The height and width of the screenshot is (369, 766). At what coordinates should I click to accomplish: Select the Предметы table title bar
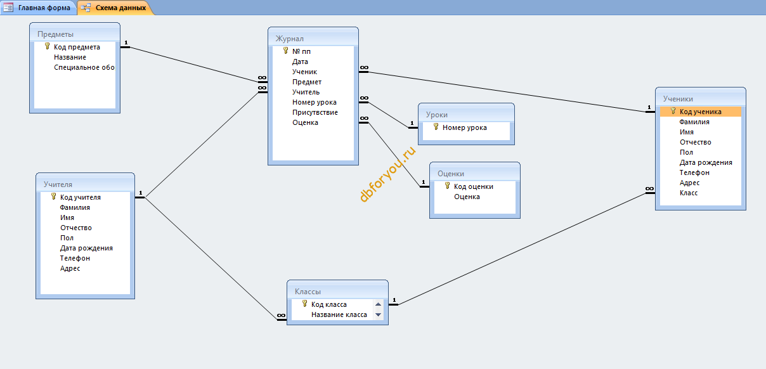pyautogui.click(x=75, y=34)
